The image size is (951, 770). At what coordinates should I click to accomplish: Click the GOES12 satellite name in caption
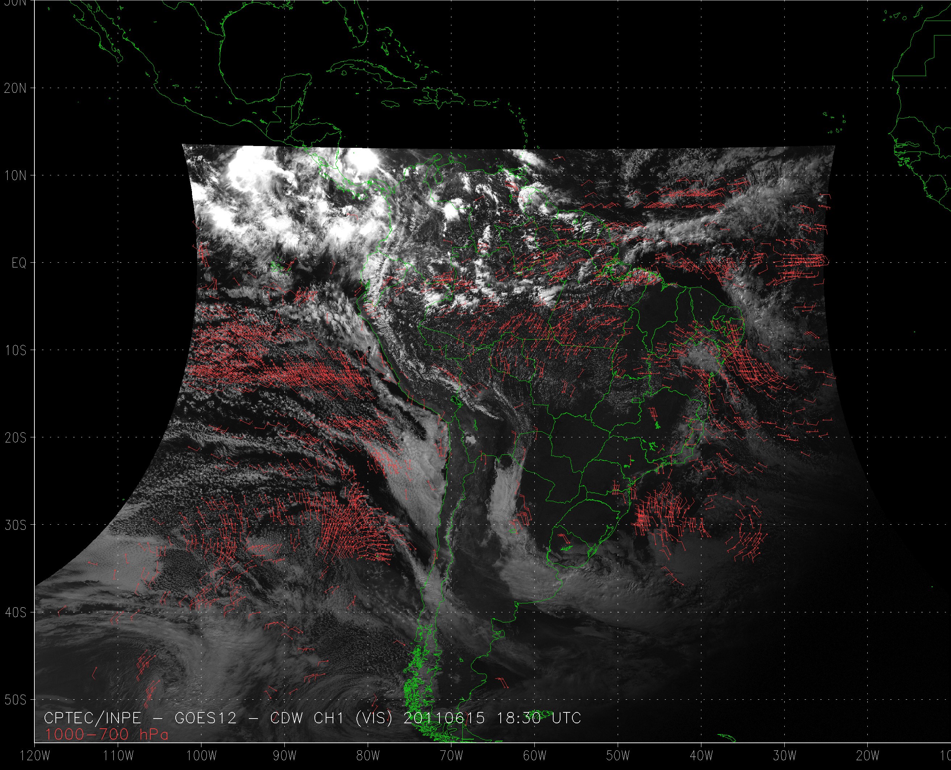point(206,718)
